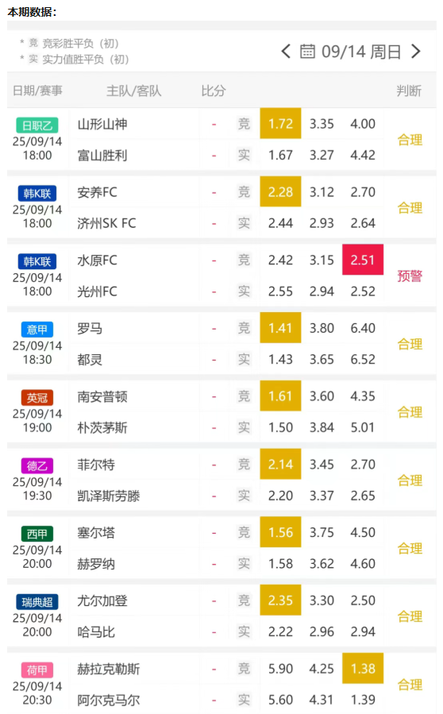Click the 主队/客队 column header
Screen dimensions: 443x714
[134, 91]
